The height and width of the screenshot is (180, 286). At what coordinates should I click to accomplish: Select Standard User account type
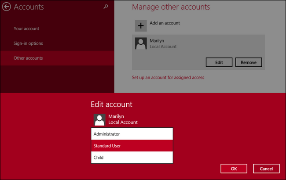point(132,145)
